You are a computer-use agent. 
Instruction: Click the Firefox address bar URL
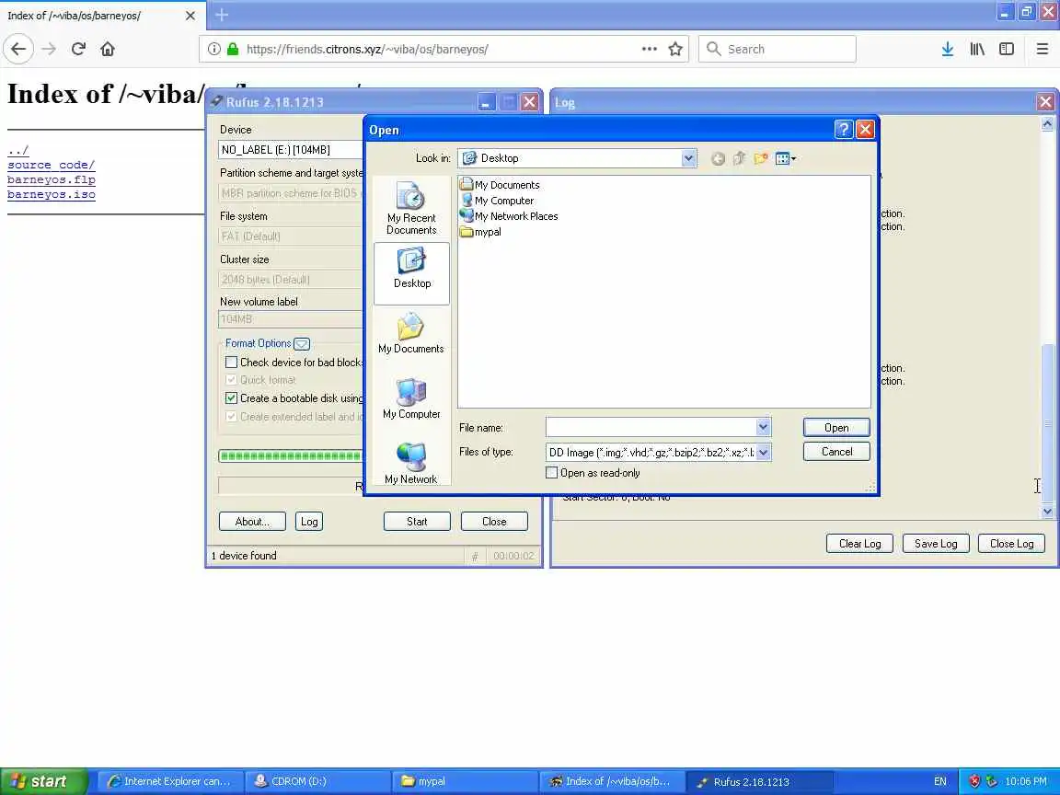pos(367,49)
